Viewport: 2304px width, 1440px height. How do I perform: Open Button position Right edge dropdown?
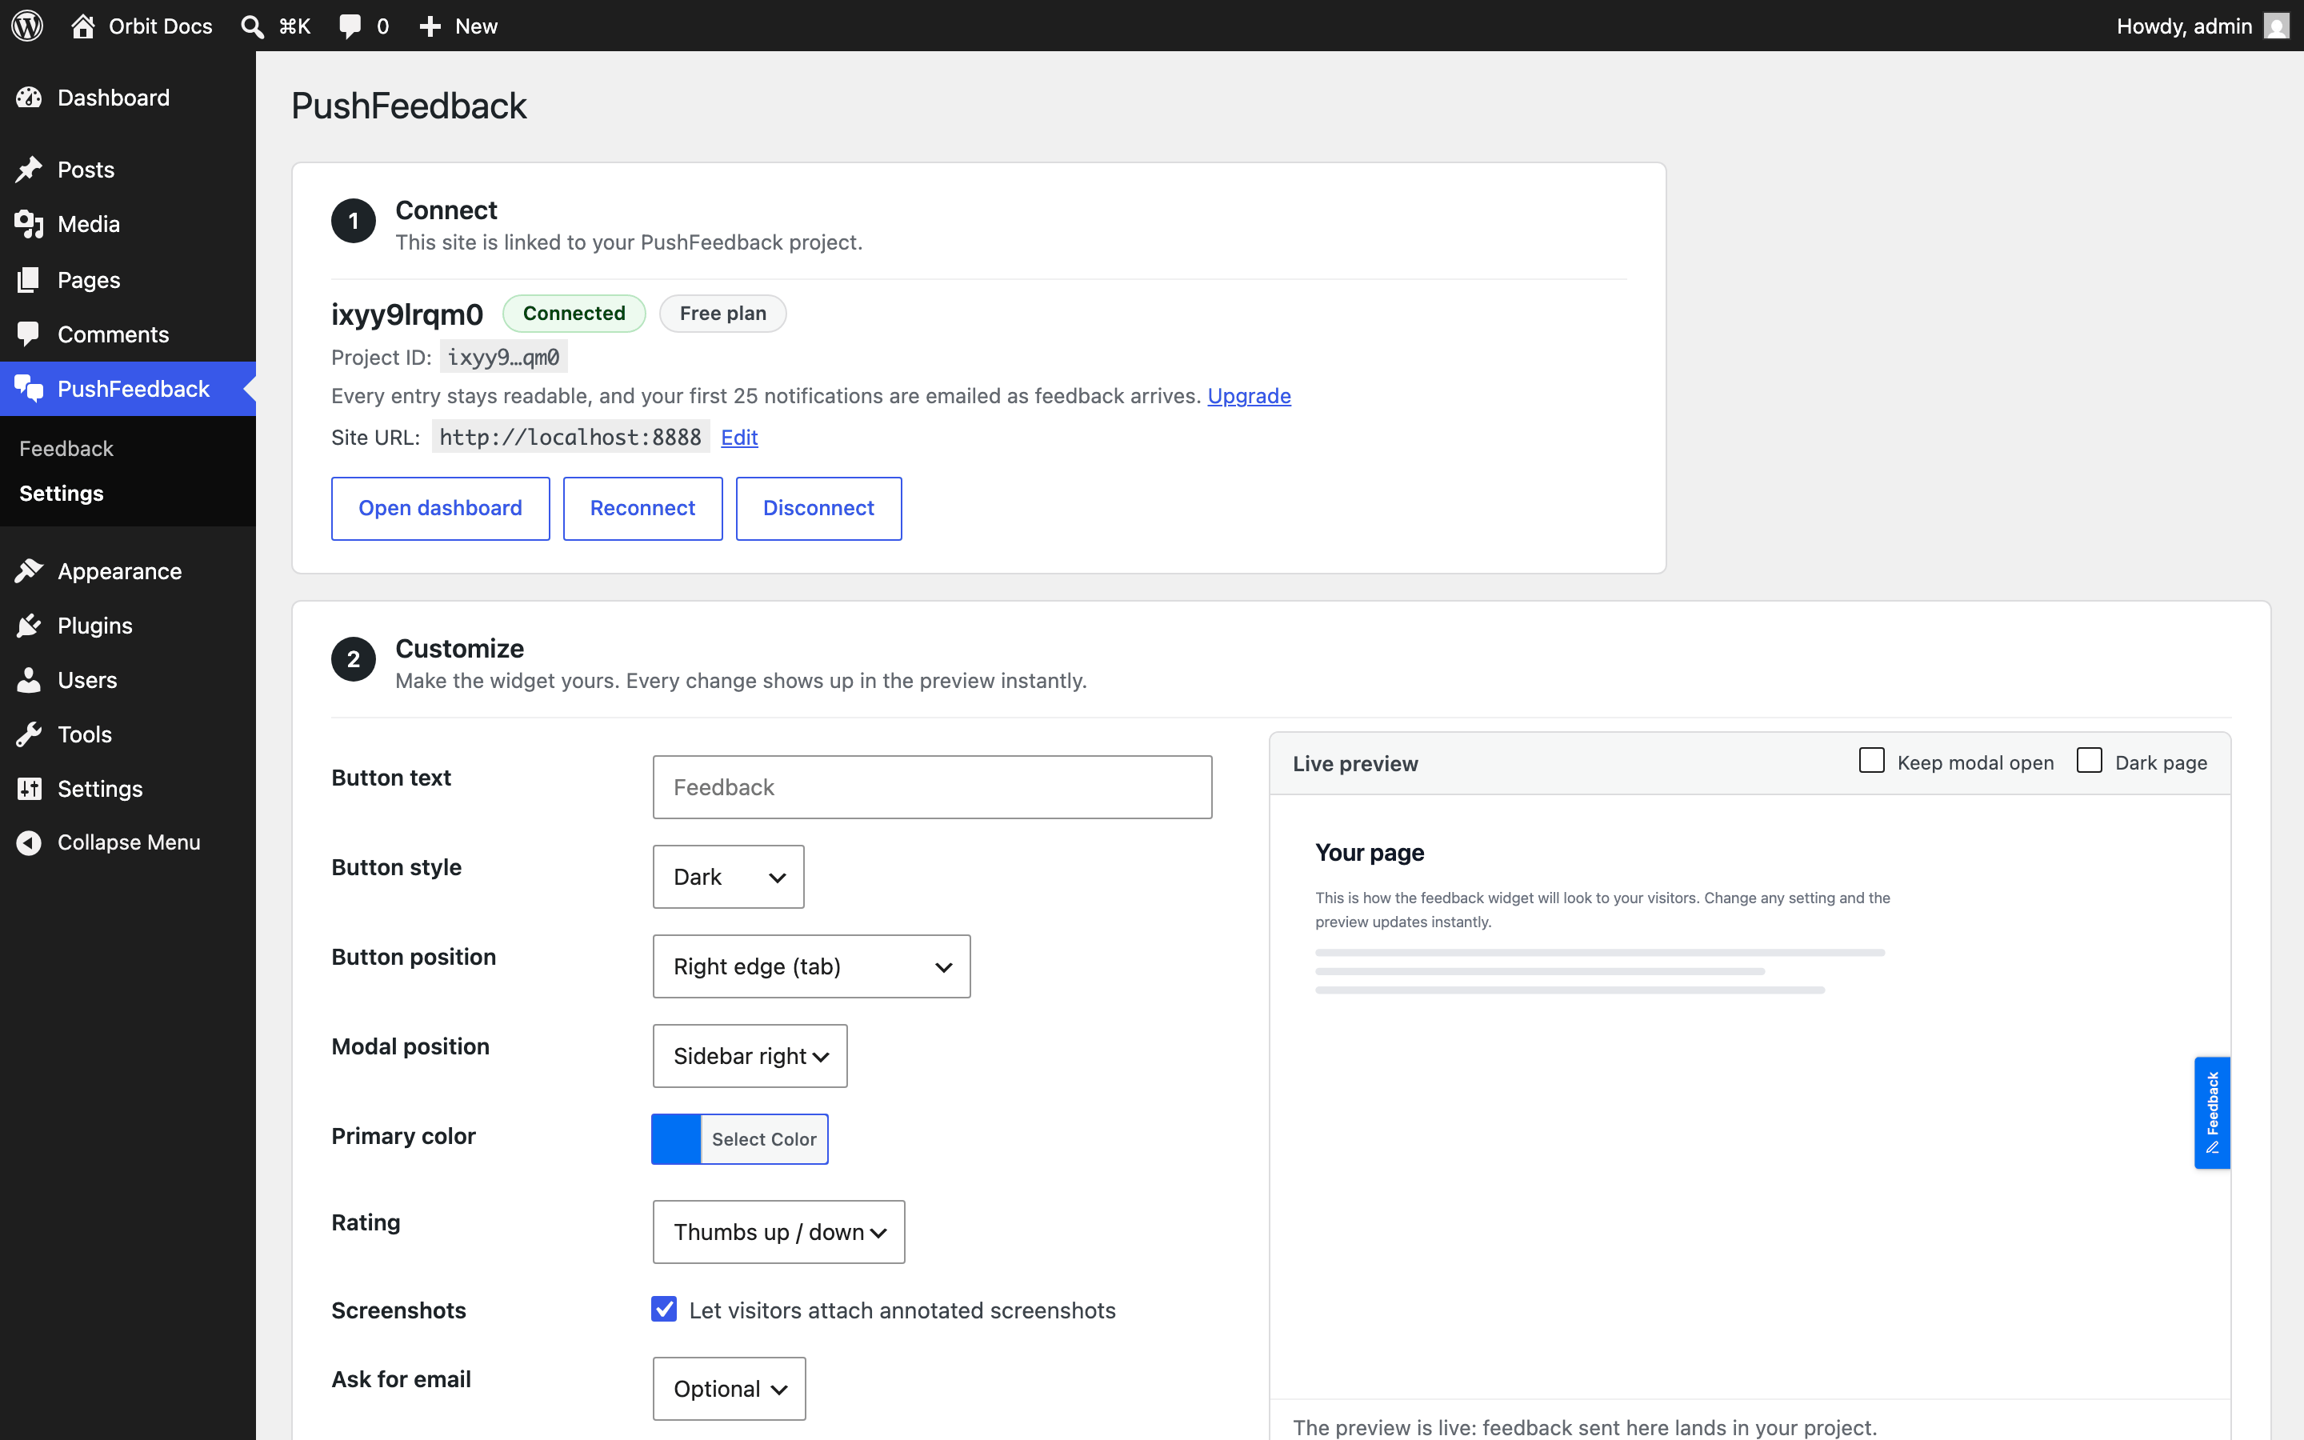811,966
